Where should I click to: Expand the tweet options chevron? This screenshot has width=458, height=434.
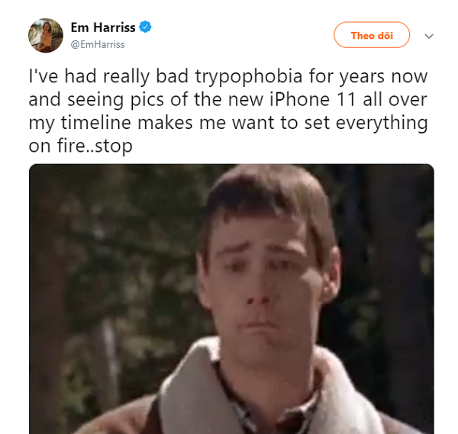(428, 36)
